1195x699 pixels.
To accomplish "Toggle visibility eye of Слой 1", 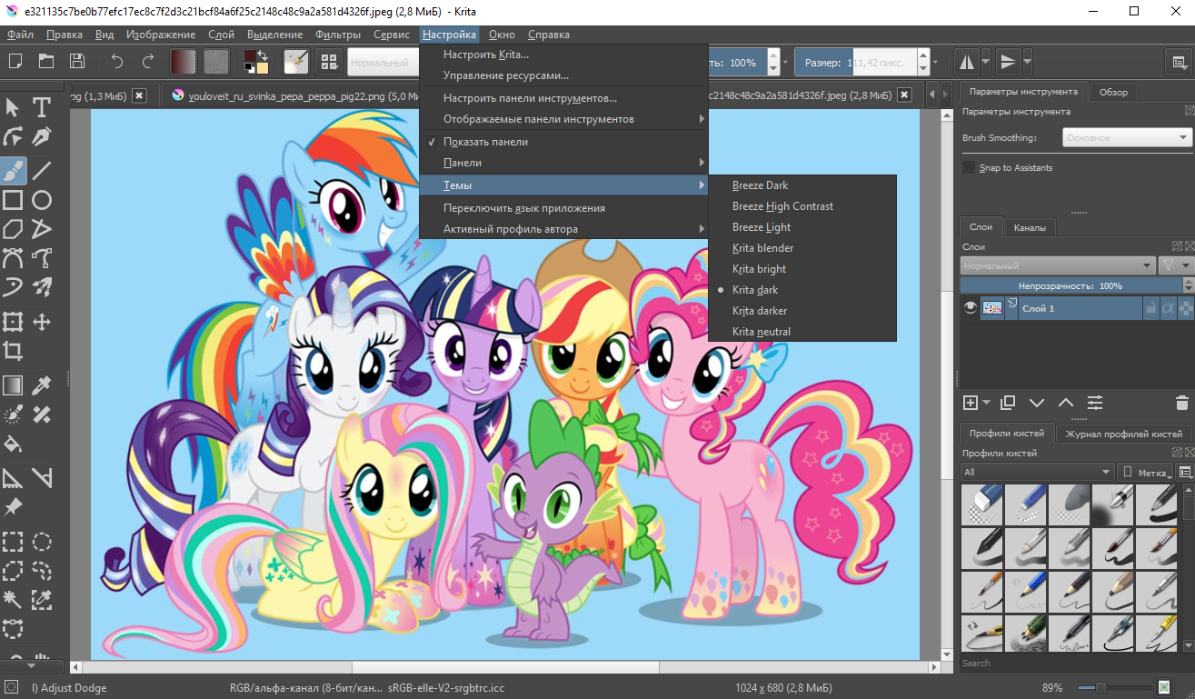I will point(971,308).
